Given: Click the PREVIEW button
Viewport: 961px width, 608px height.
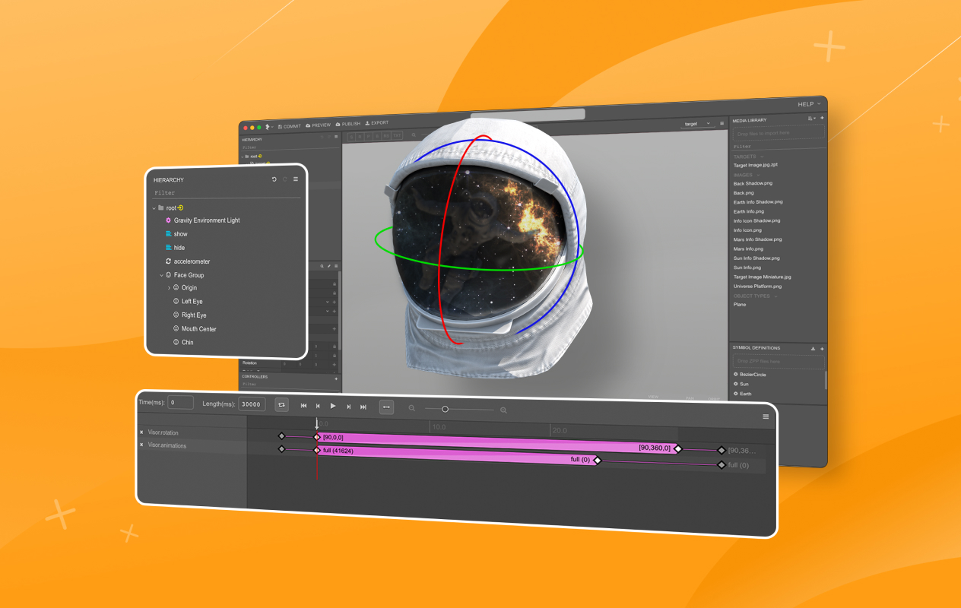Looking at the screenshot, I should [318, 125].
